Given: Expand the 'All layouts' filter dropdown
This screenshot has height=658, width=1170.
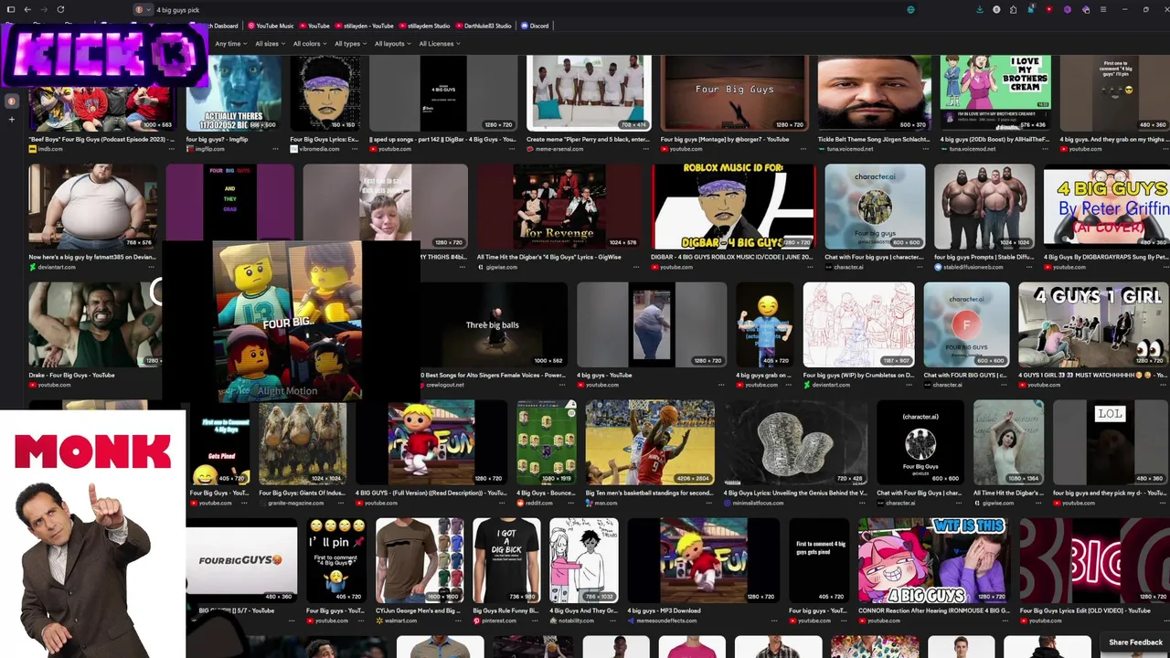Looking at the screenshot, I should pyautogui.click(x=392, y=44).
